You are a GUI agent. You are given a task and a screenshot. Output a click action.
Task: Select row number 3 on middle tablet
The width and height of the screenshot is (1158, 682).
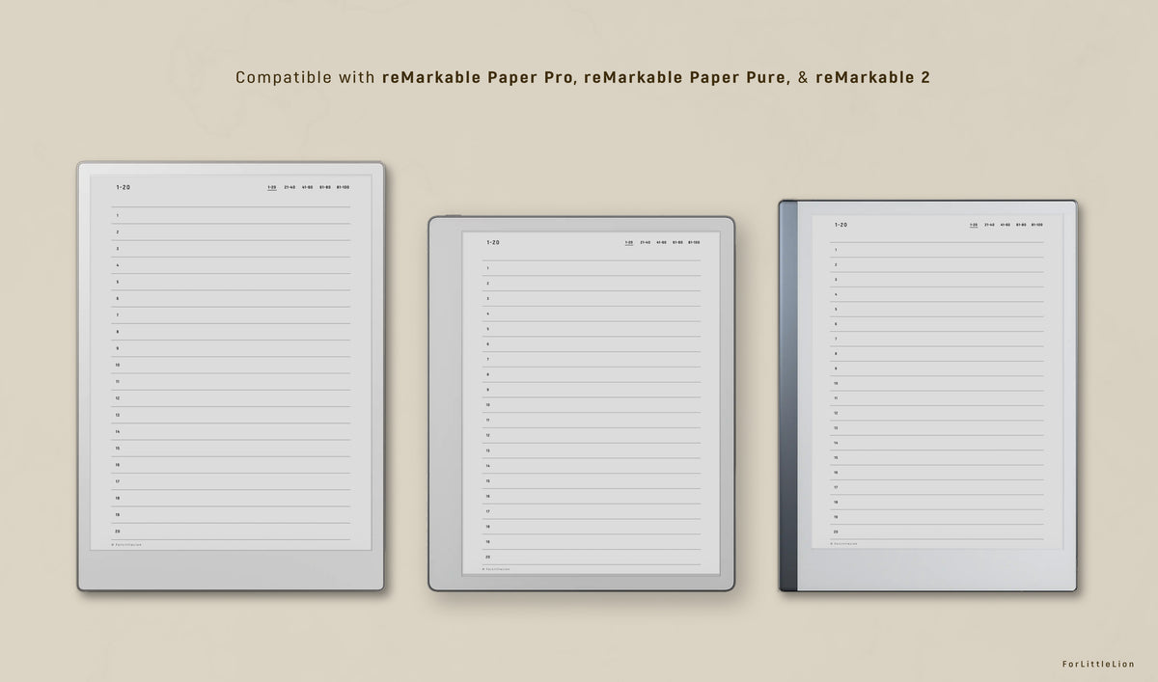[488, 298]
